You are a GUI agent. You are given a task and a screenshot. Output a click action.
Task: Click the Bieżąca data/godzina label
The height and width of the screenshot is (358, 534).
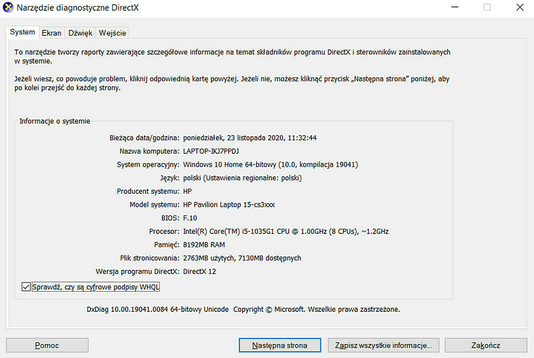pos(145,138)
